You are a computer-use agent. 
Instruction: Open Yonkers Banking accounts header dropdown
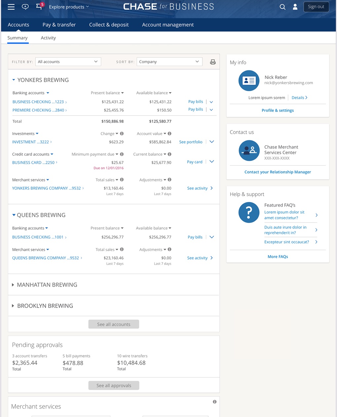coord(31,93)
